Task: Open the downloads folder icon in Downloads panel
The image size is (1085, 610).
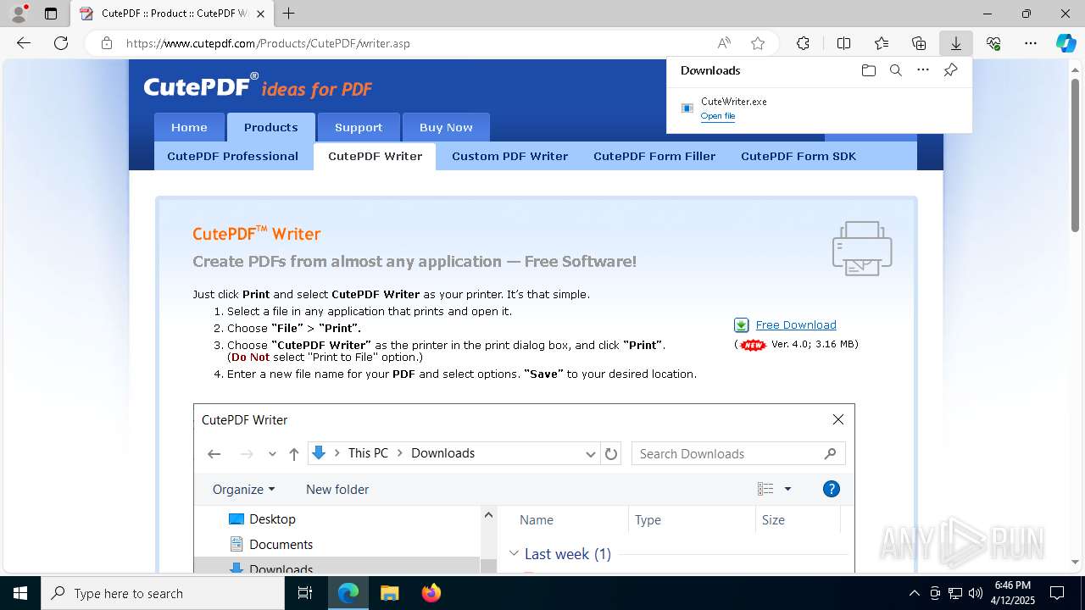Action: tap(869, 70)
